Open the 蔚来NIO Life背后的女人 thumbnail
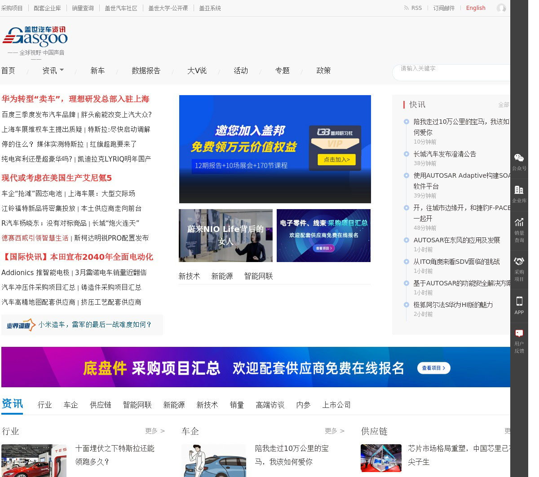The image size is (539, 477). coord(225,236)
